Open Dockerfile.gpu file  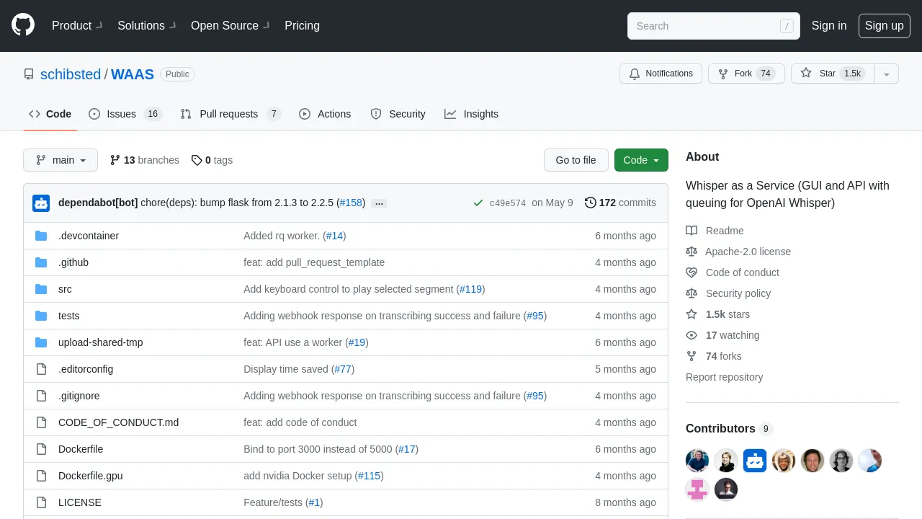pyautogui.click(x=91, y=476)
